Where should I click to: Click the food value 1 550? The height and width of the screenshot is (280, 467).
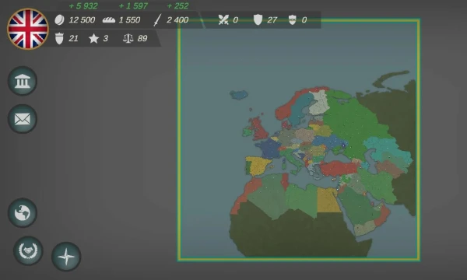point(129,20)
